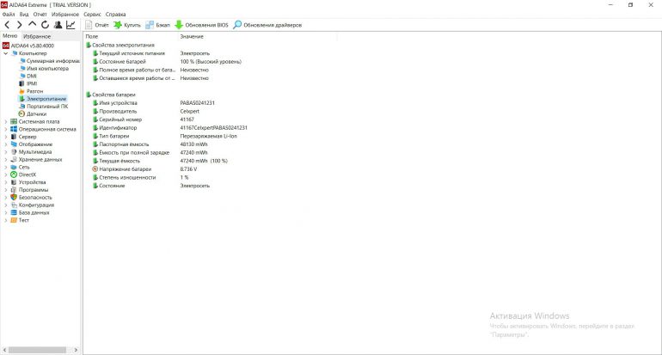Click the Устройства icon in the tree
The height and width of the screenshot is (355, 662).
(x=14, y=182)
